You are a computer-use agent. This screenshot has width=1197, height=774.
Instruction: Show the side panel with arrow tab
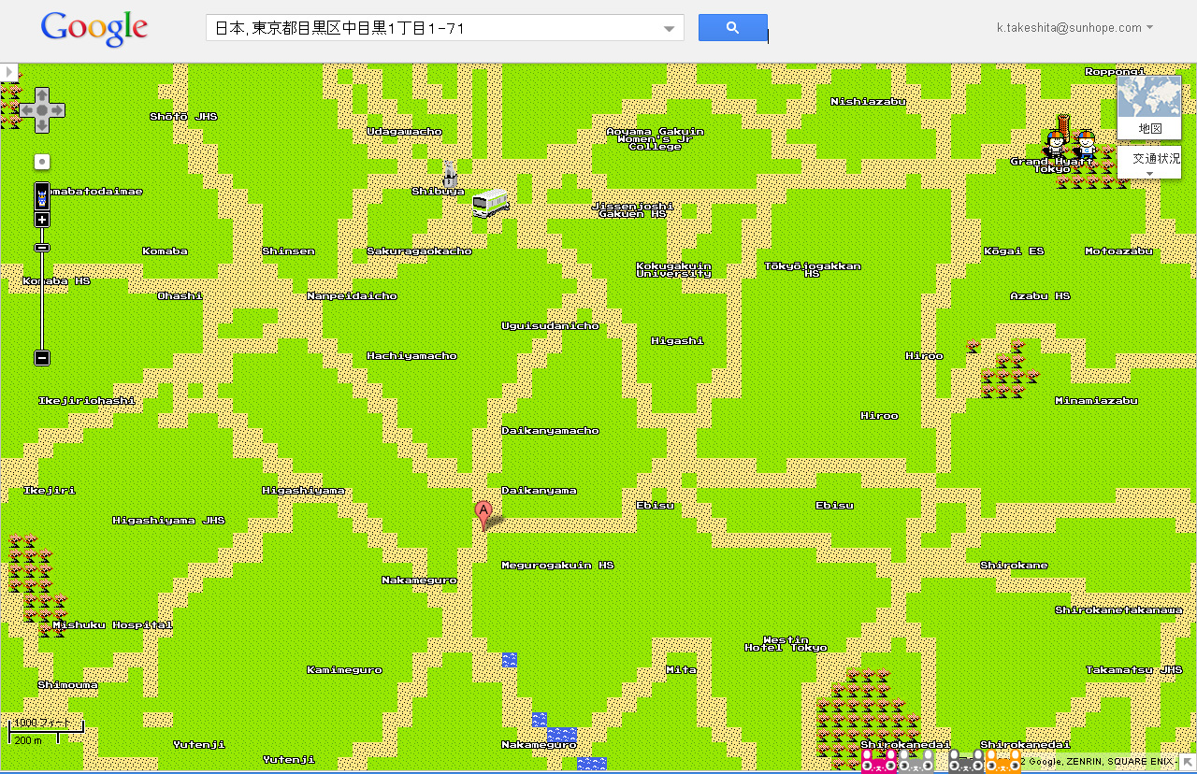(x=9, y=72)
